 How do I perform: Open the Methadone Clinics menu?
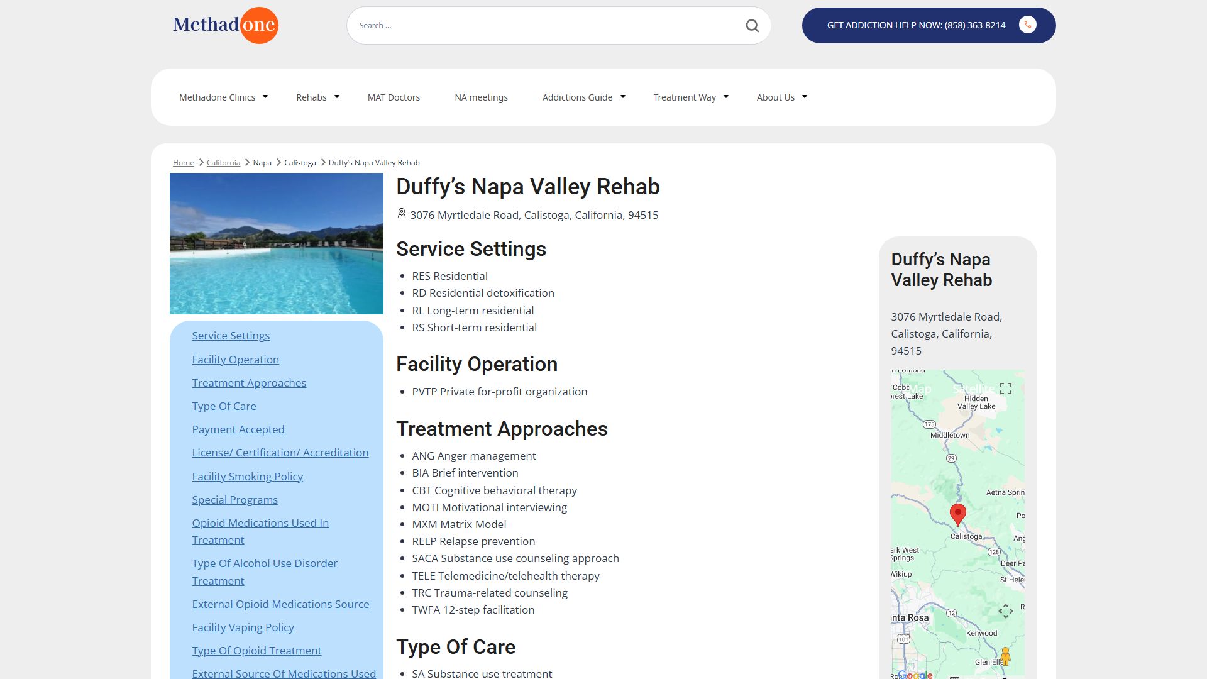pyautogui.click(x=217, y=97)
